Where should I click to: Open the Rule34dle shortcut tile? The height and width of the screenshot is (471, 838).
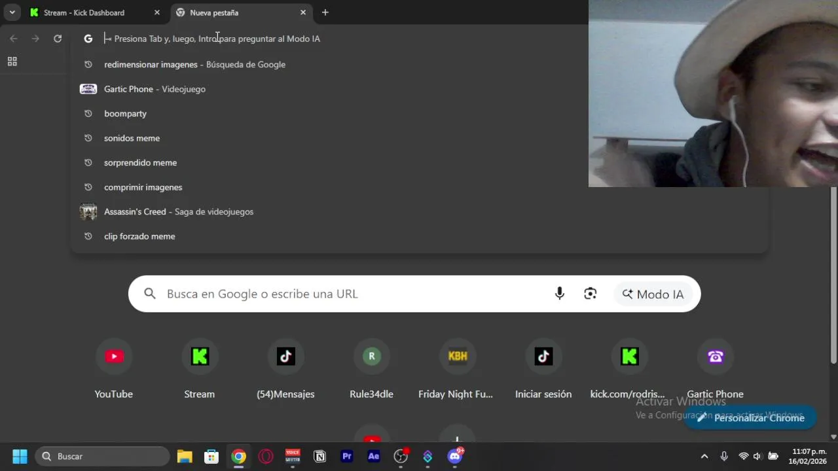pyautogui.click(x=371, y=369)
